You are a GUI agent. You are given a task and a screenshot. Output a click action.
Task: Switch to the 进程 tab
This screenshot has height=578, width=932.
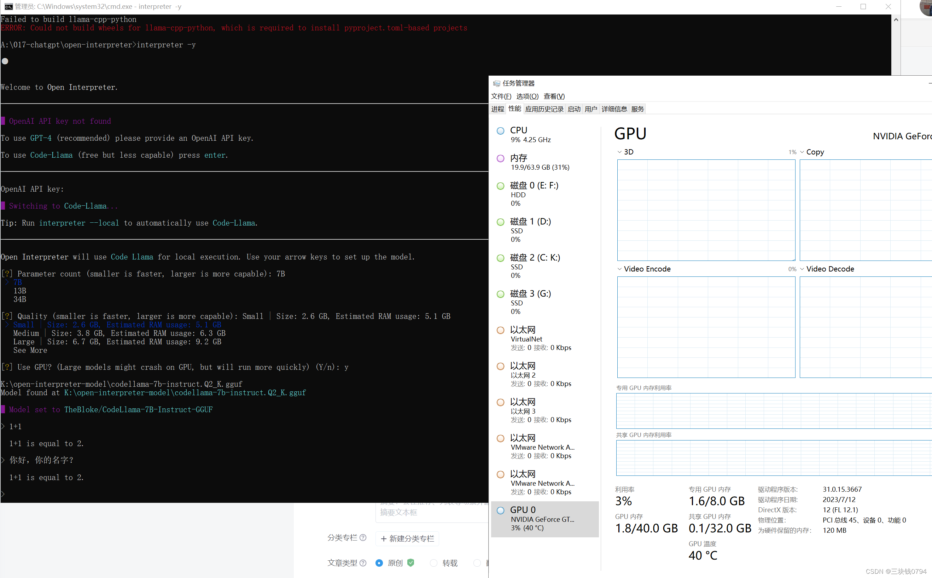coord(497,109)
